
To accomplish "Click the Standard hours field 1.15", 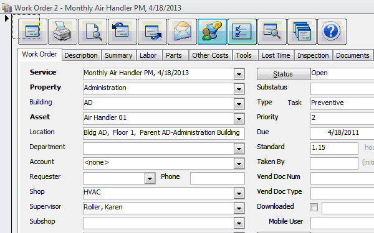I will point(334,148).
